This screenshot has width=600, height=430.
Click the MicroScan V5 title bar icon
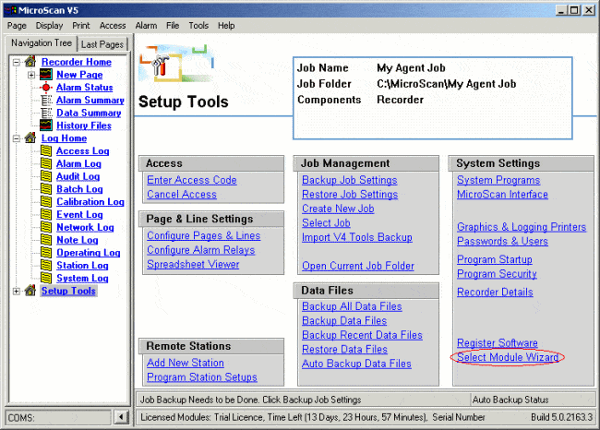click(11, 10)
